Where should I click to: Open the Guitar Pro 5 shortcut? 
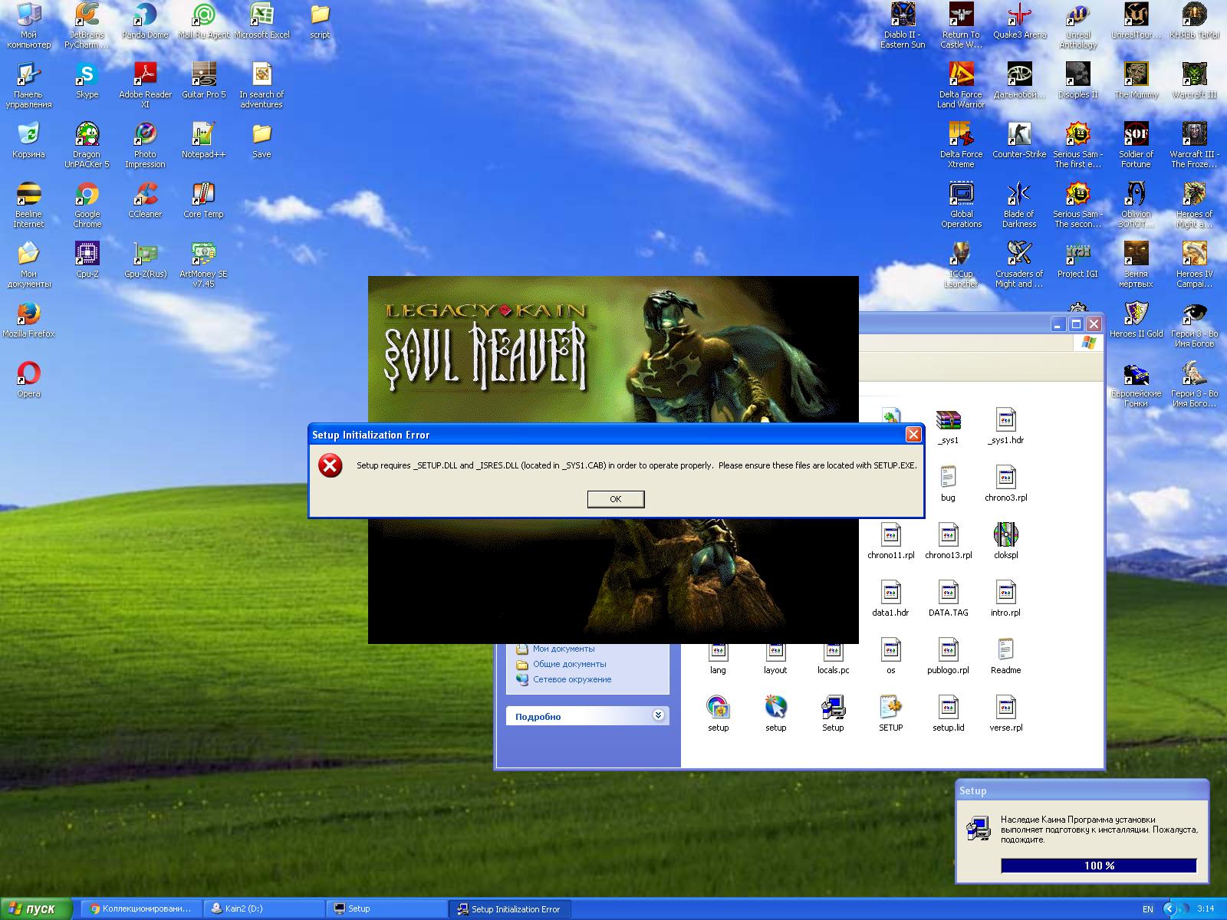(x=203, y=75)
